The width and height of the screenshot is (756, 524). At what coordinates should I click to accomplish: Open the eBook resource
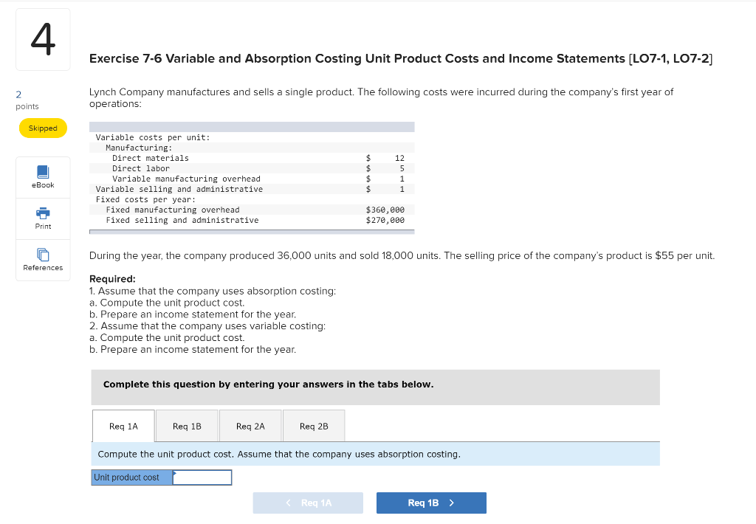coord(42,177)
